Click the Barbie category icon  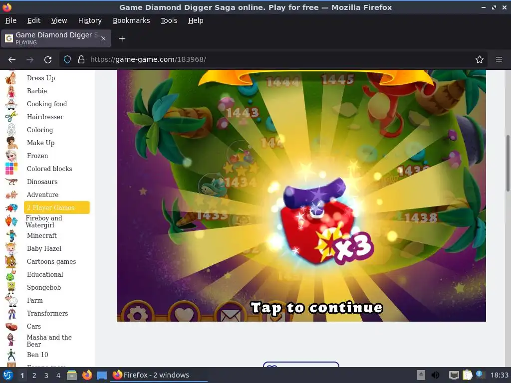[x=11, y=91]
